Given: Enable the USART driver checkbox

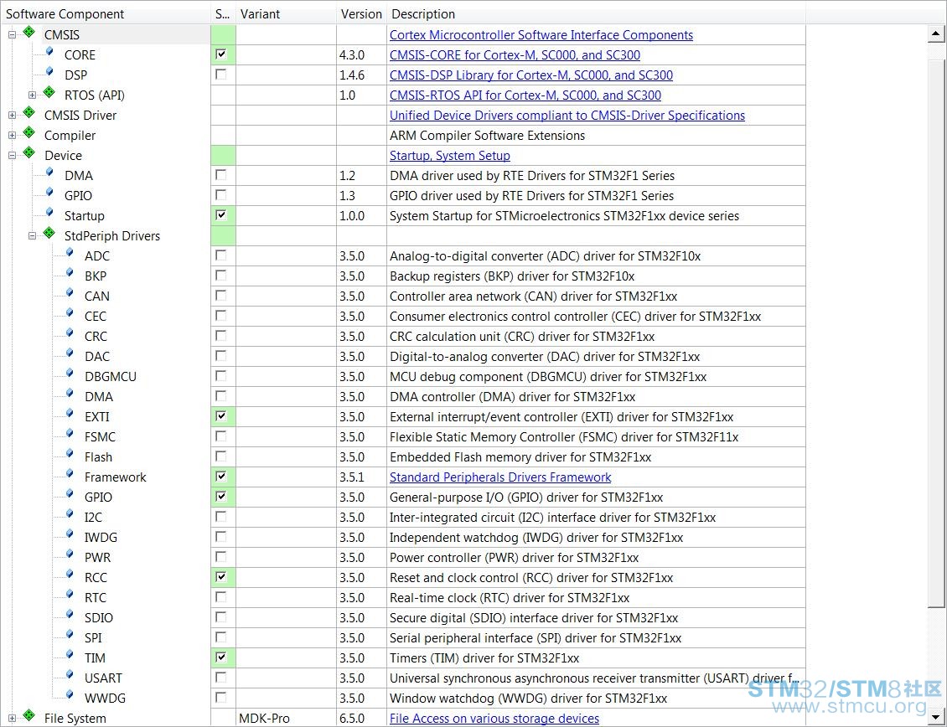Looking at the screenshot, I should click(x=221, y=678).
